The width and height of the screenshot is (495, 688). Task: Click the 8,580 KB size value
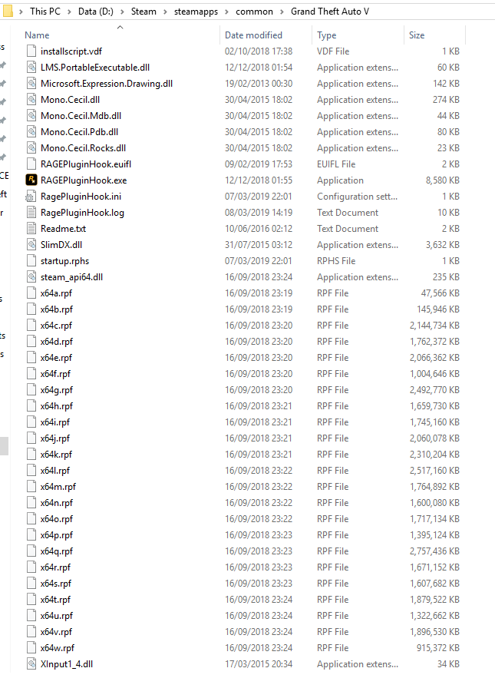[x=442, y=180]
